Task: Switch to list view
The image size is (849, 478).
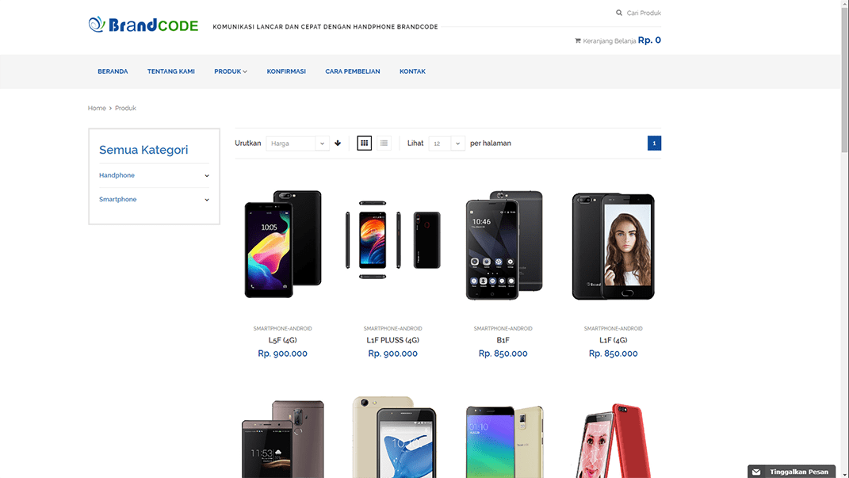Action: (384, 143)
